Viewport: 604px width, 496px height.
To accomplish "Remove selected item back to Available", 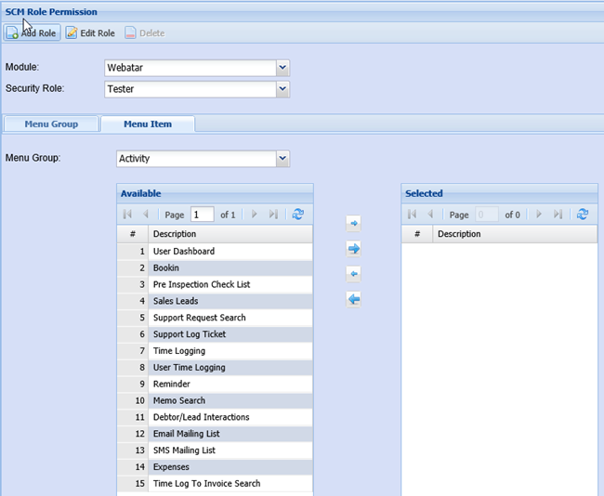I will [x=353, y=274].
